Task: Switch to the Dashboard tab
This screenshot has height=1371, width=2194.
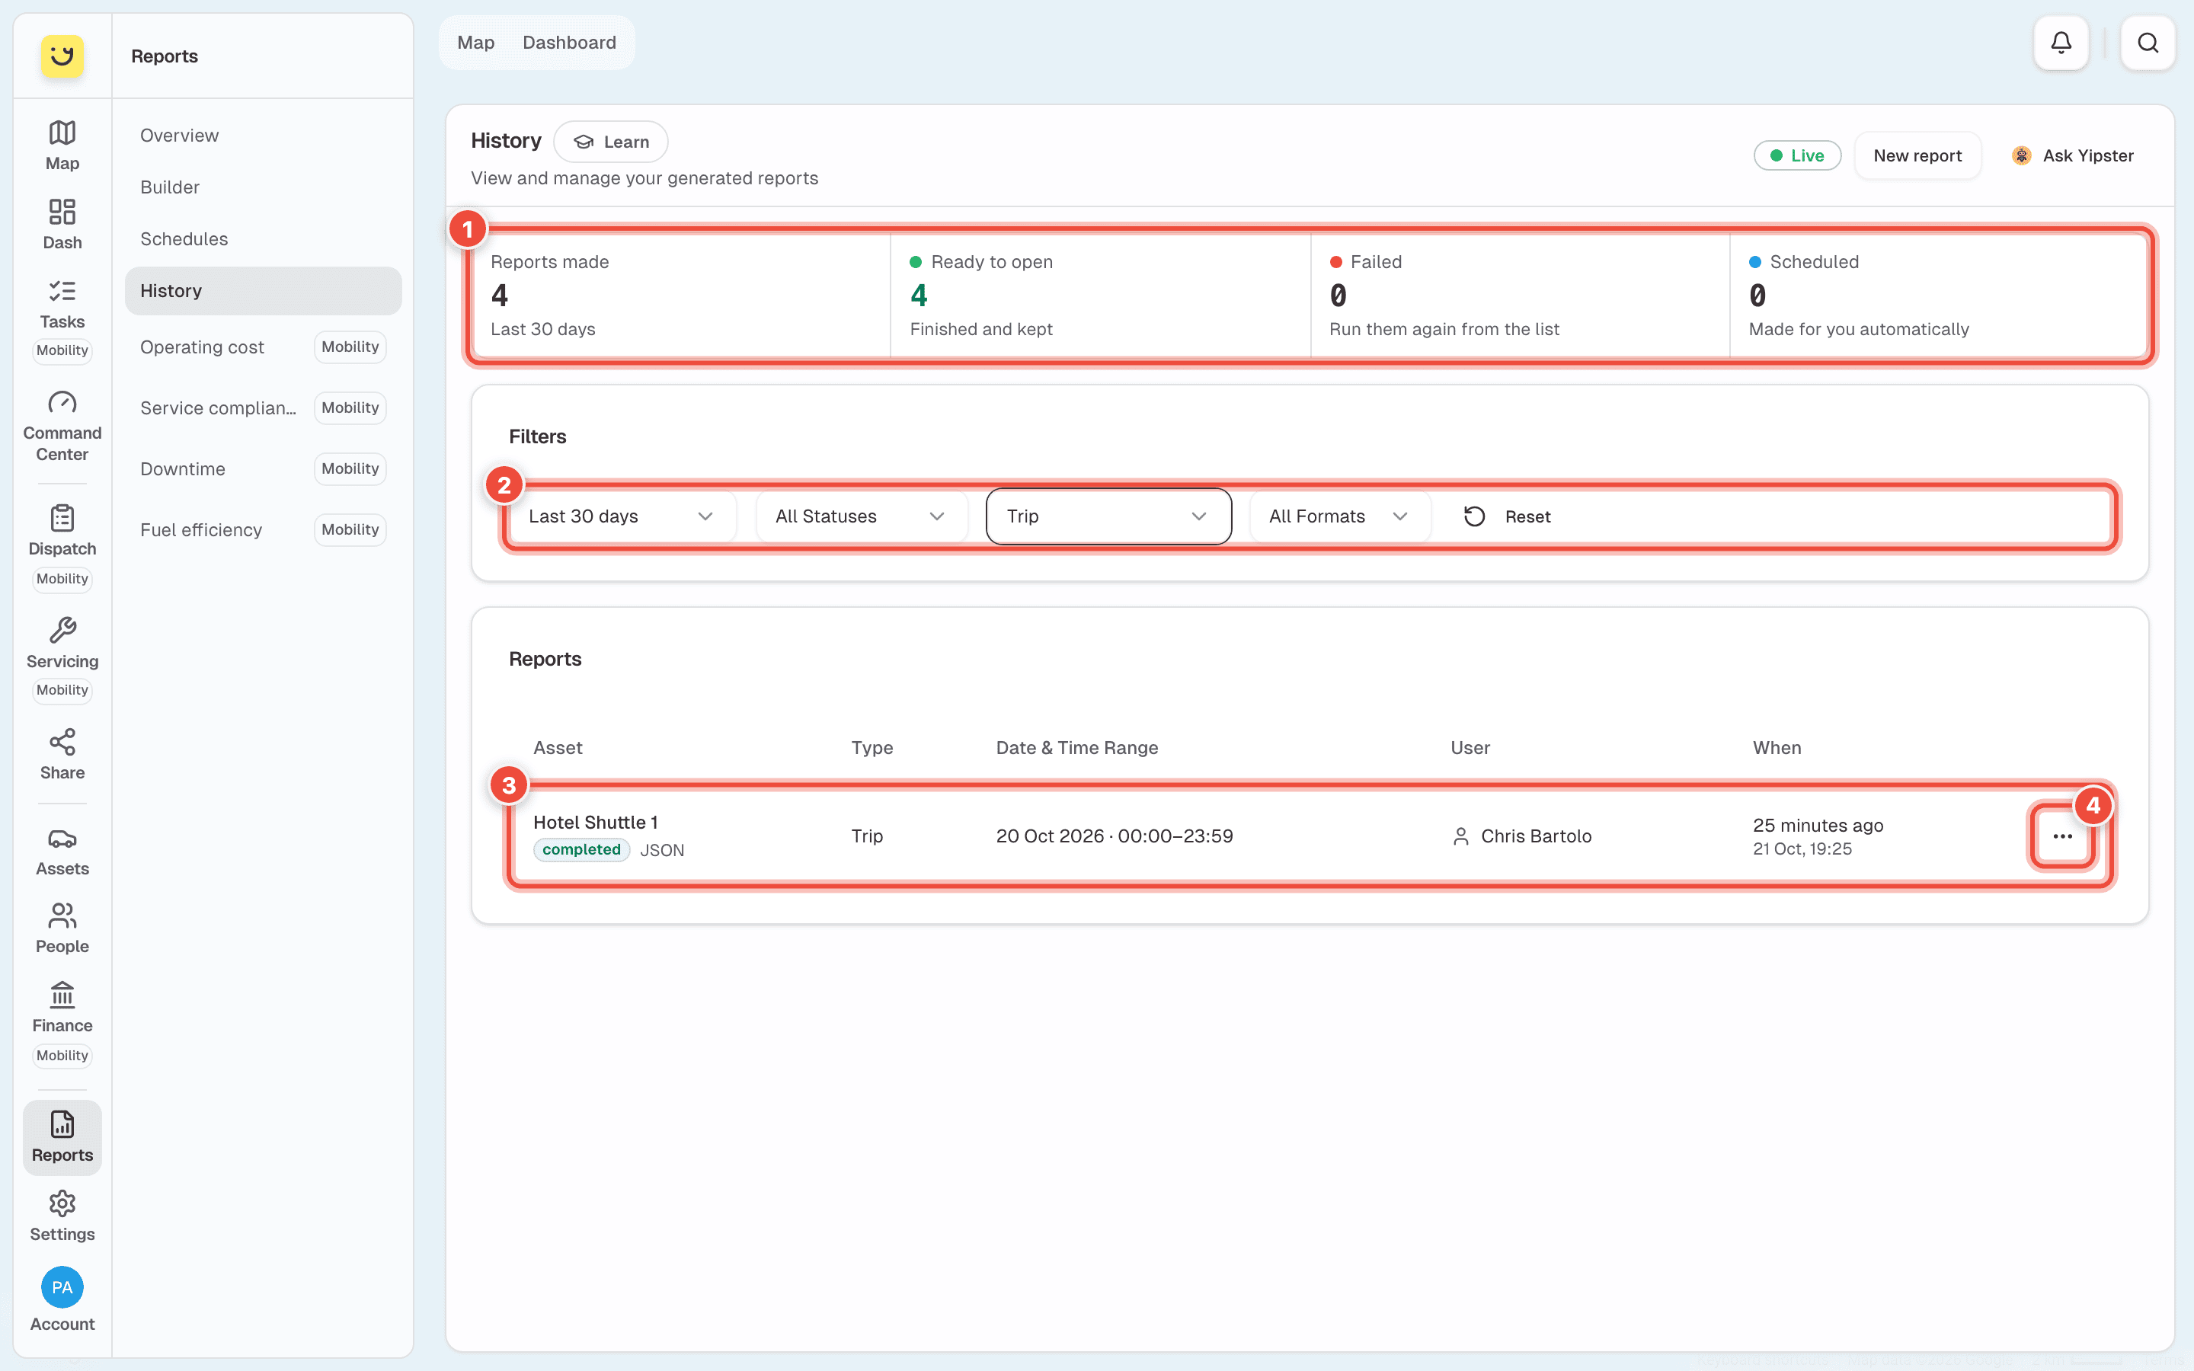Action: click(569, 43)
